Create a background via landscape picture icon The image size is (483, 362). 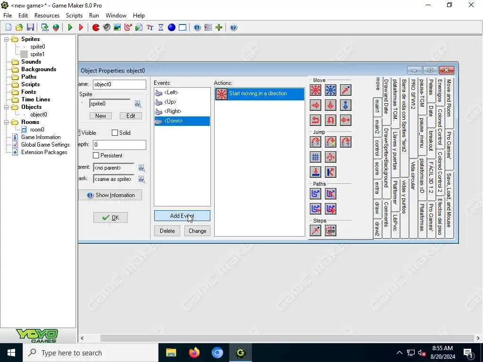click(x=117, y=27)
